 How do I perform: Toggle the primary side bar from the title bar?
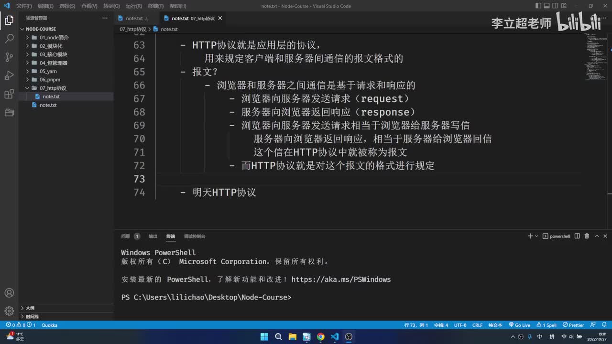click(539, 6)
